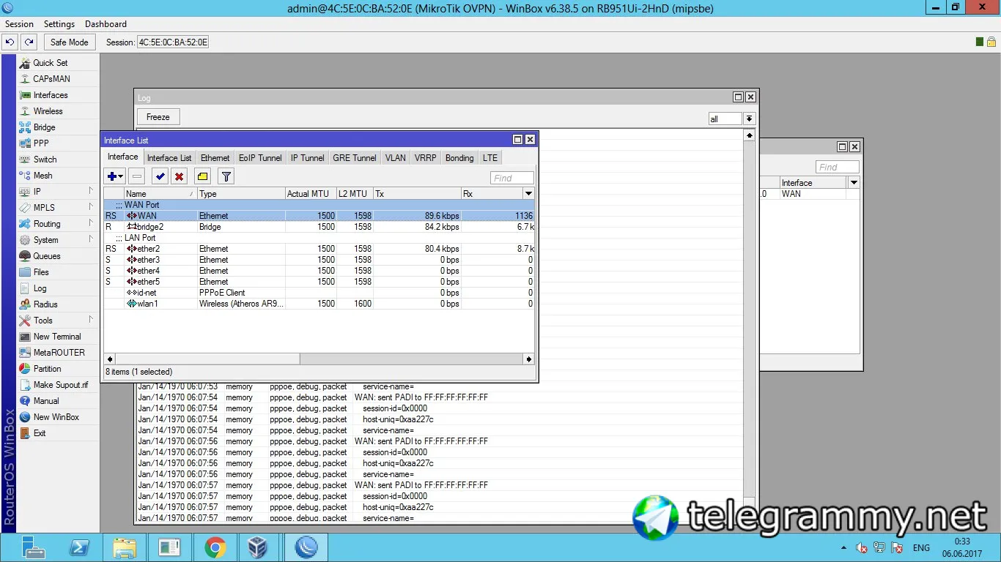Toggle Safe Mode
The image size is (1001, 562).
coord(69,42)
